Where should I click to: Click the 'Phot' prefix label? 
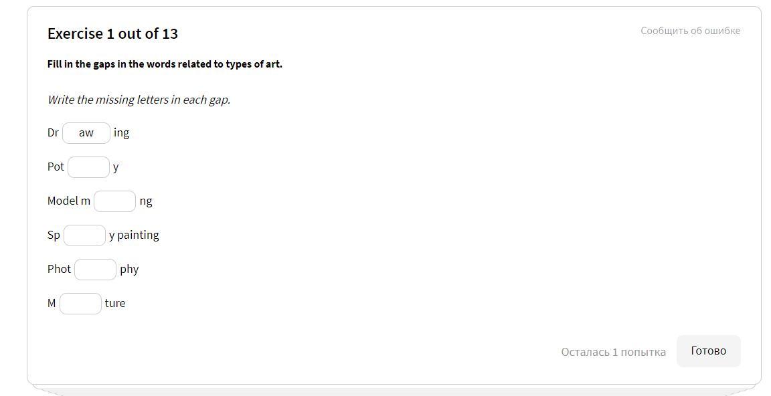click(59, 270)
